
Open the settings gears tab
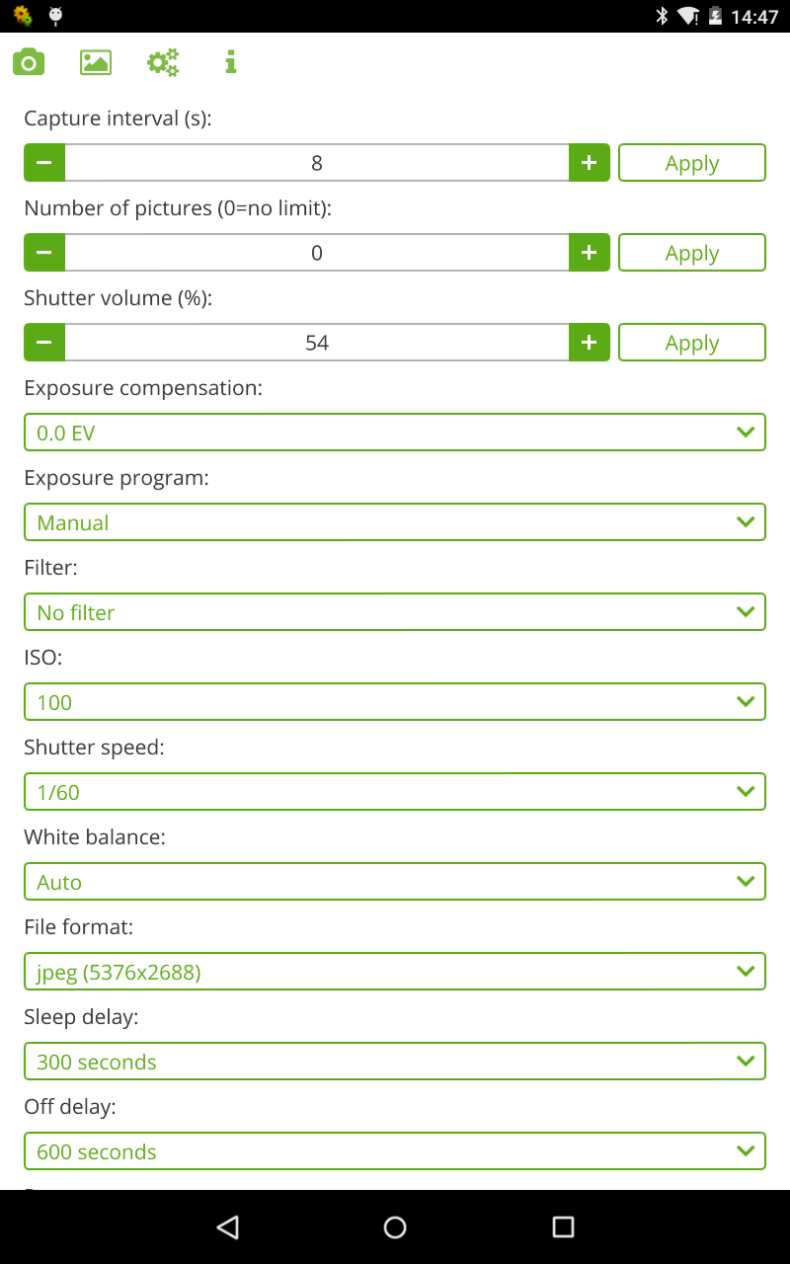coord(163,62)
